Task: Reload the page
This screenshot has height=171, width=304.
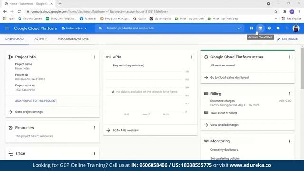Action: pos(19,11)
